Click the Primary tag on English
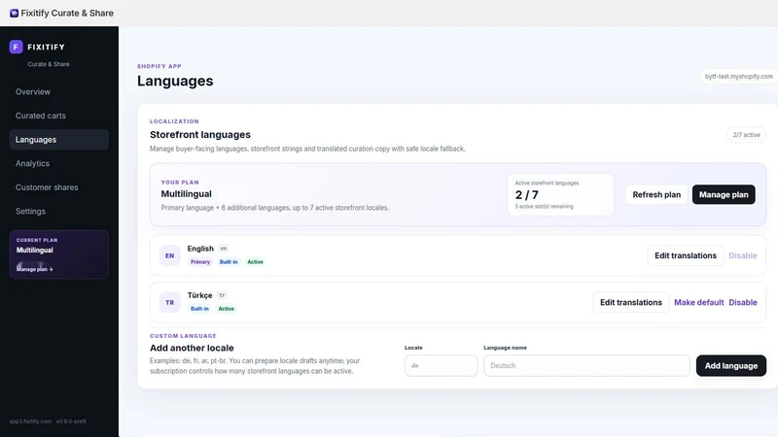Viewport: 778px width, 437px height. pos(200,262)
